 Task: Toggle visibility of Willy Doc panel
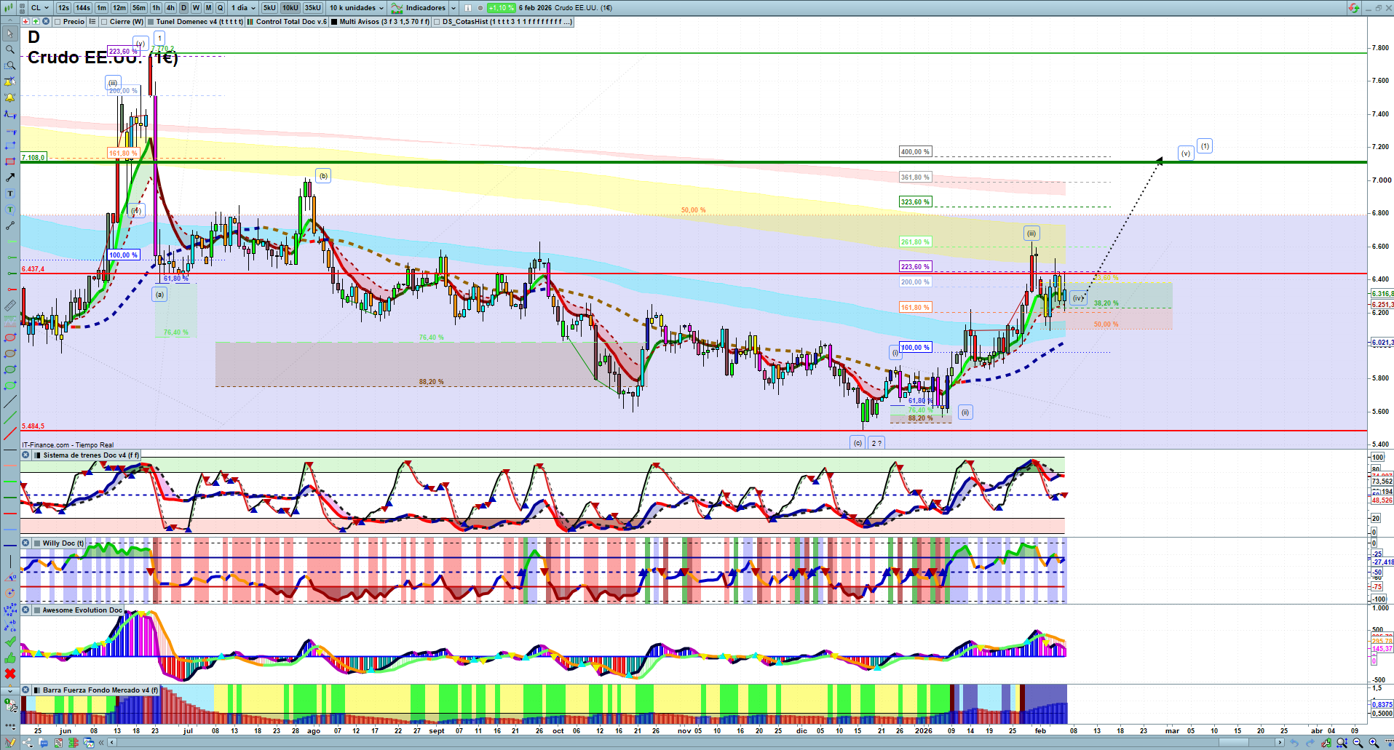pos(25,543)
